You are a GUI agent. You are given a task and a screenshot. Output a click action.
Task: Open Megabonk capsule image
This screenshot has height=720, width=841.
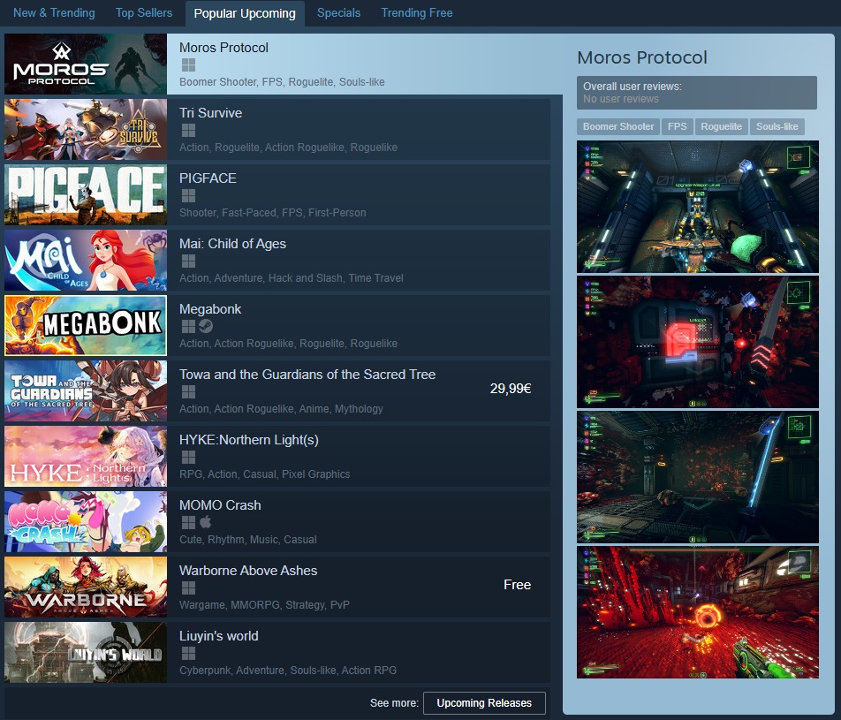pyautogui.click(x=86, y=326)
